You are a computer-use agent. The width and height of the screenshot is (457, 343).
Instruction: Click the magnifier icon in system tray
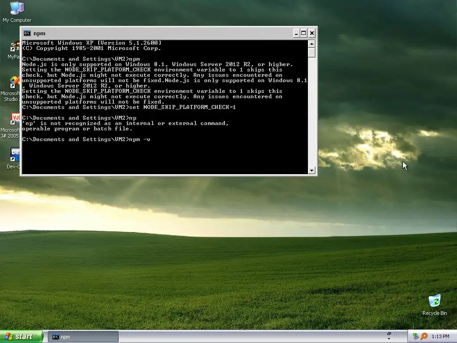coord(424,336)
